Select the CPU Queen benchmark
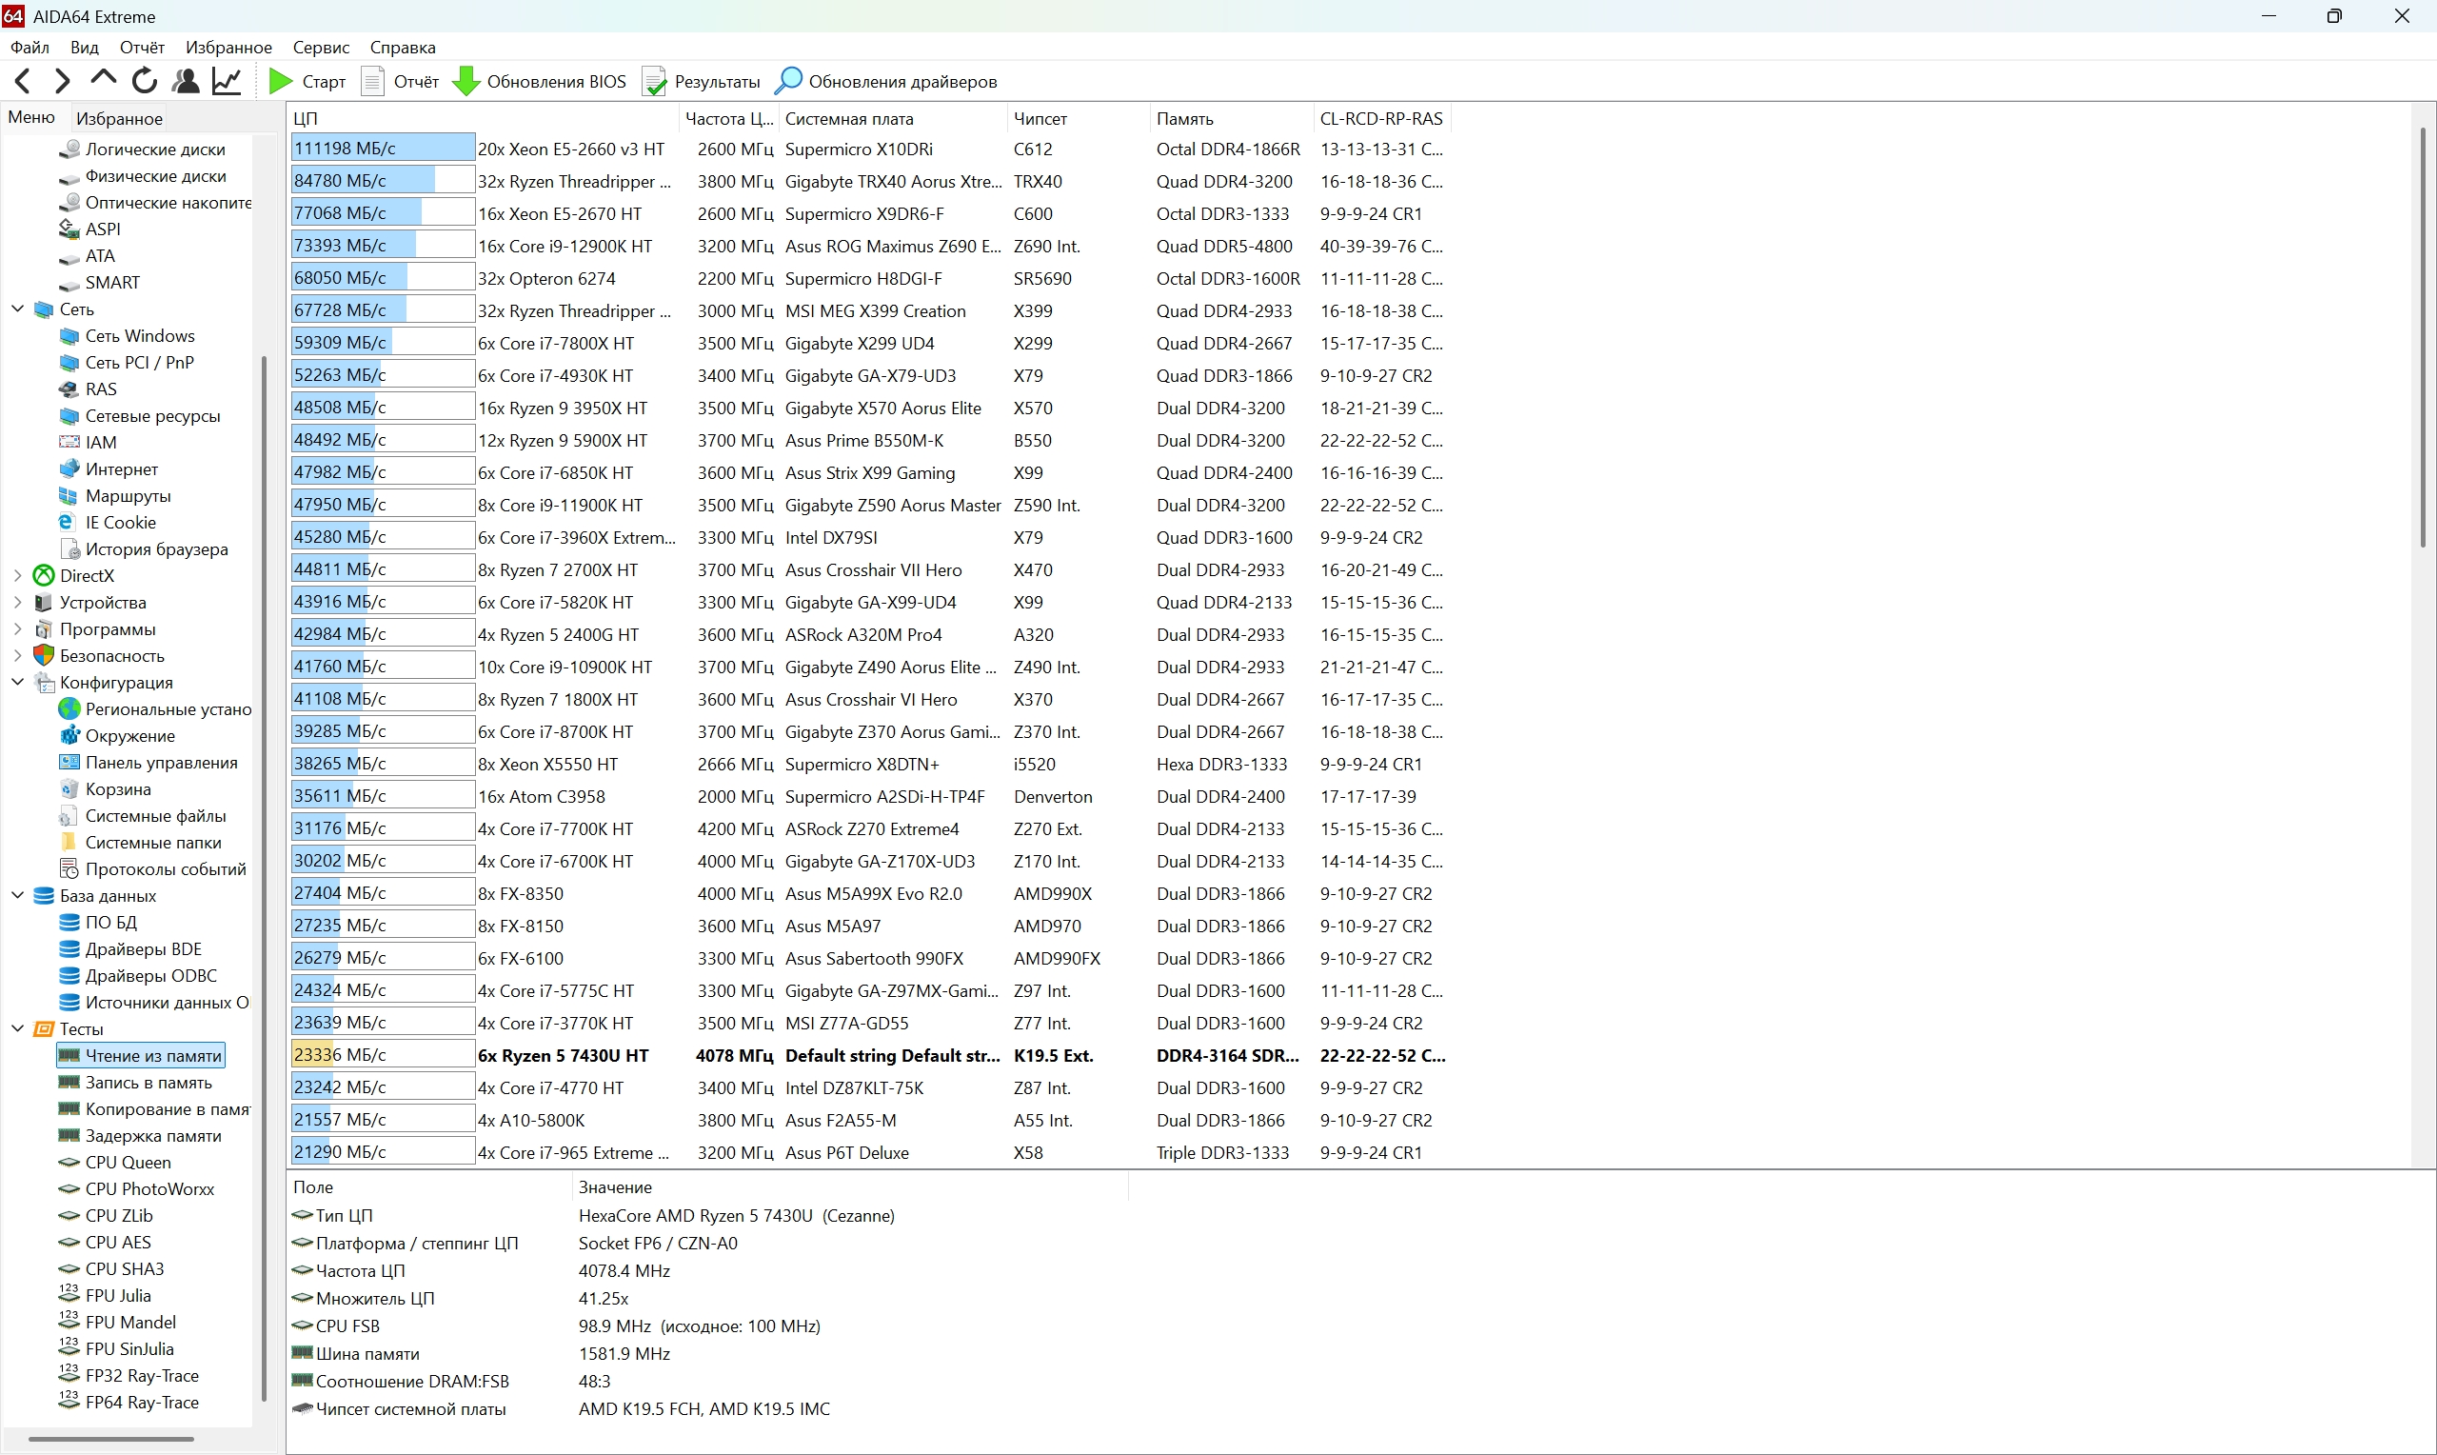 (128, 1162)
